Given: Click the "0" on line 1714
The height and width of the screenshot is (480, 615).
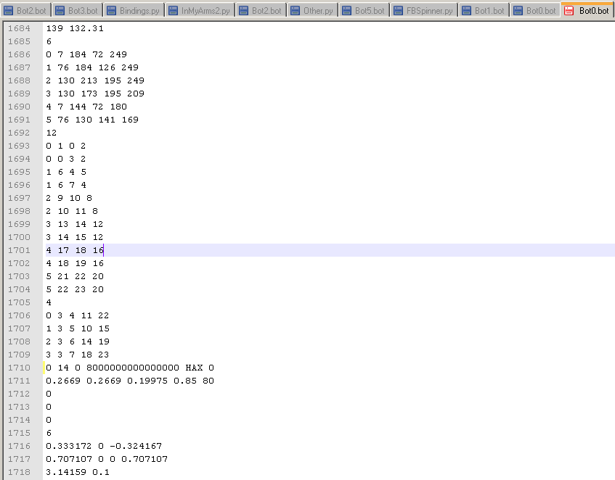Looking at the screenshot, I should click(x=49, y=420).
